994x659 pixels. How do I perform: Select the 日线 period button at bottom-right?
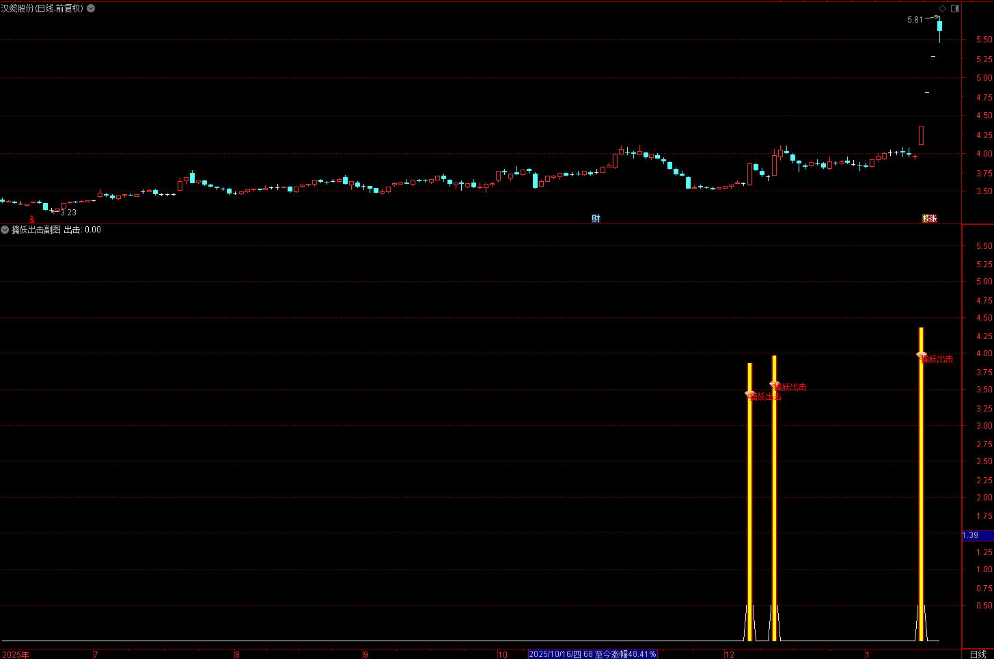[978, 654]
